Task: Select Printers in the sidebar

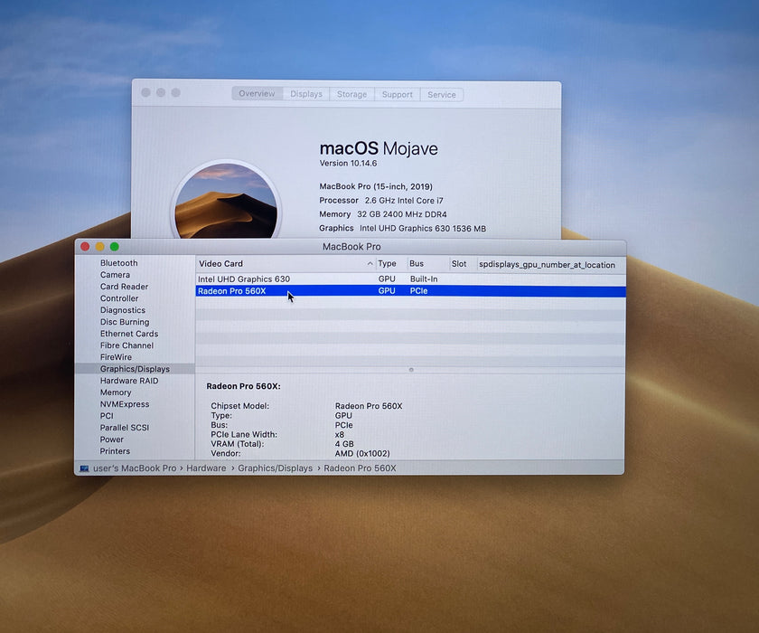Action: point(115,451)
